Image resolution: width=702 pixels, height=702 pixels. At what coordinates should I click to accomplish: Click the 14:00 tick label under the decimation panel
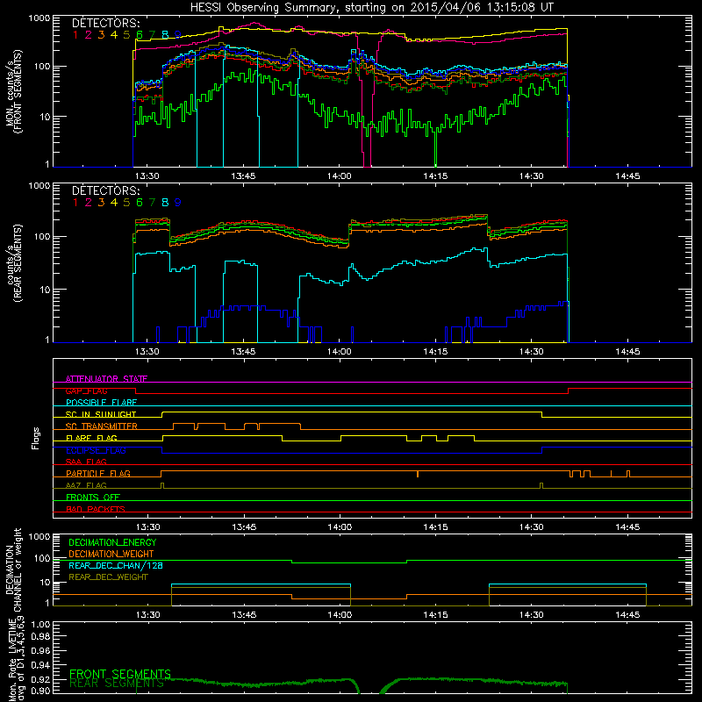point(340,615)
